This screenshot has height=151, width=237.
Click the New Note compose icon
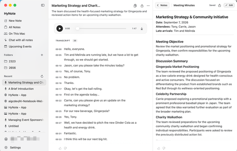pos(6,21)
